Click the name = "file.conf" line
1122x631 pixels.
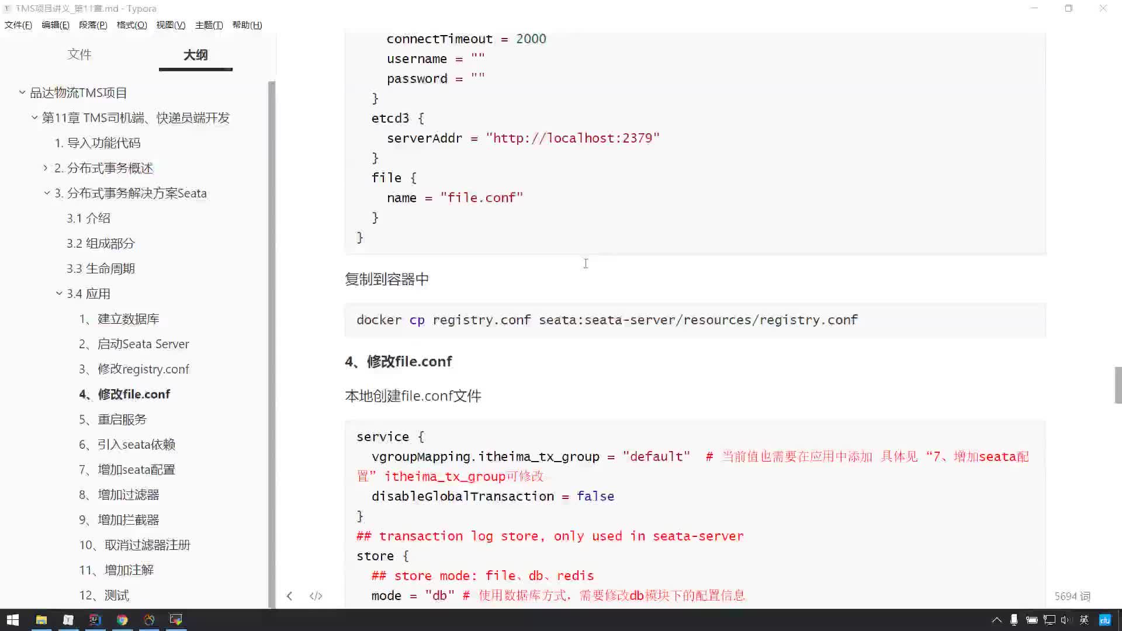(x=455, y=198)
